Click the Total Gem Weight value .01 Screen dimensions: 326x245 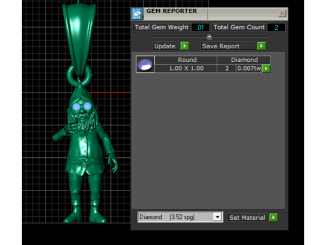pyautogui.click(x=200, y=27)
